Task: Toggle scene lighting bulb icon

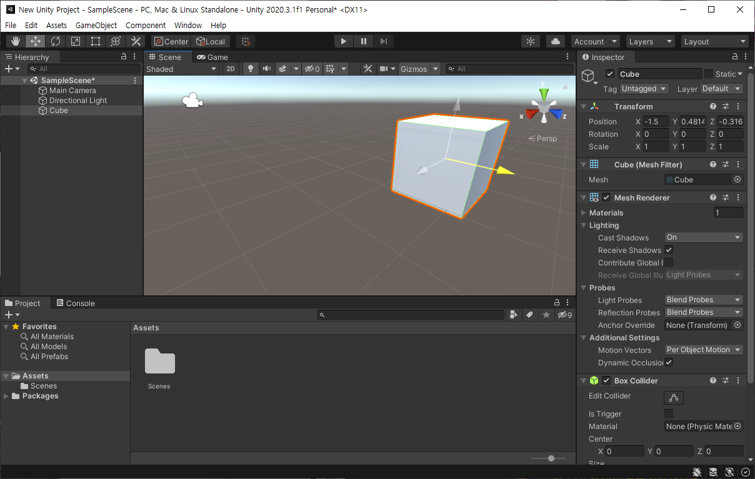Action: [x=251, y=69]
